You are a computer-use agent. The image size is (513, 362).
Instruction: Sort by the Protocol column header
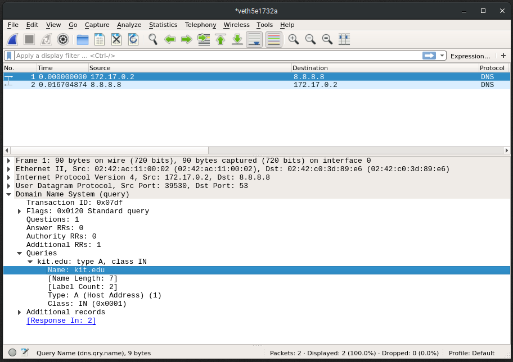point(494,68)
